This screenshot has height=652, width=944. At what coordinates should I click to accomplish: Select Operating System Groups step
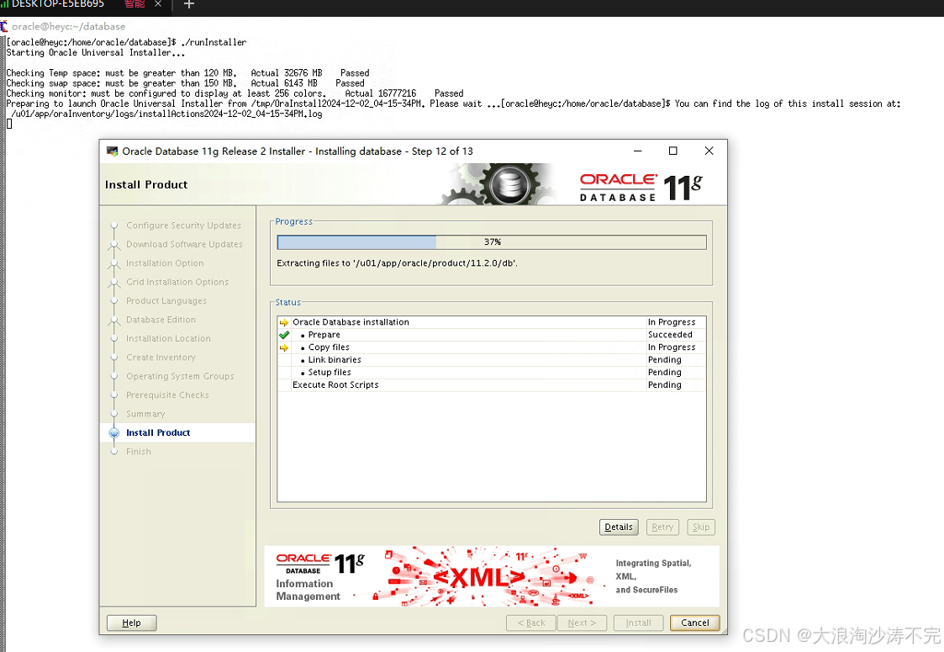[180, 376]
